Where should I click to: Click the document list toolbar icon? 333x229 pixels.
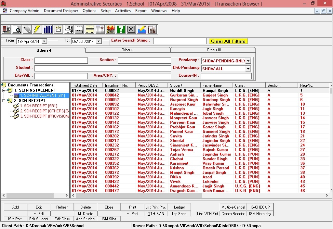(x=7, y=29)
